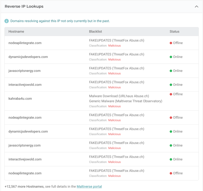Click the Blacklist column header

click(x=95, y=32)
